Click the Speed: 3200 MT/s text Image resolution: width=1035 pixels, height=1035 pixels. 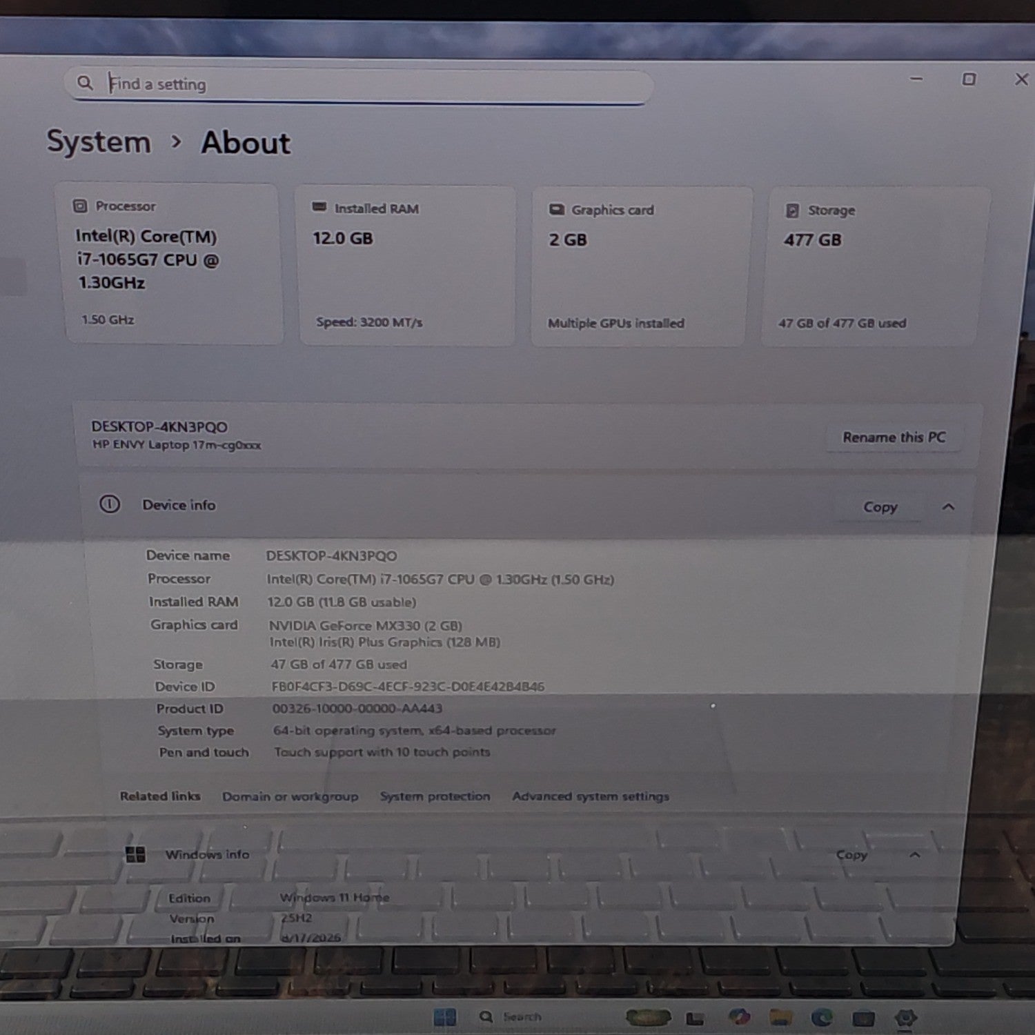(369, 322)
